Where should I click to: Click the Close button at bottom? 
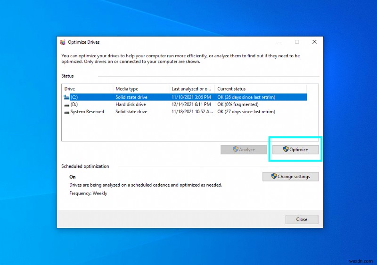coord(302,219)
